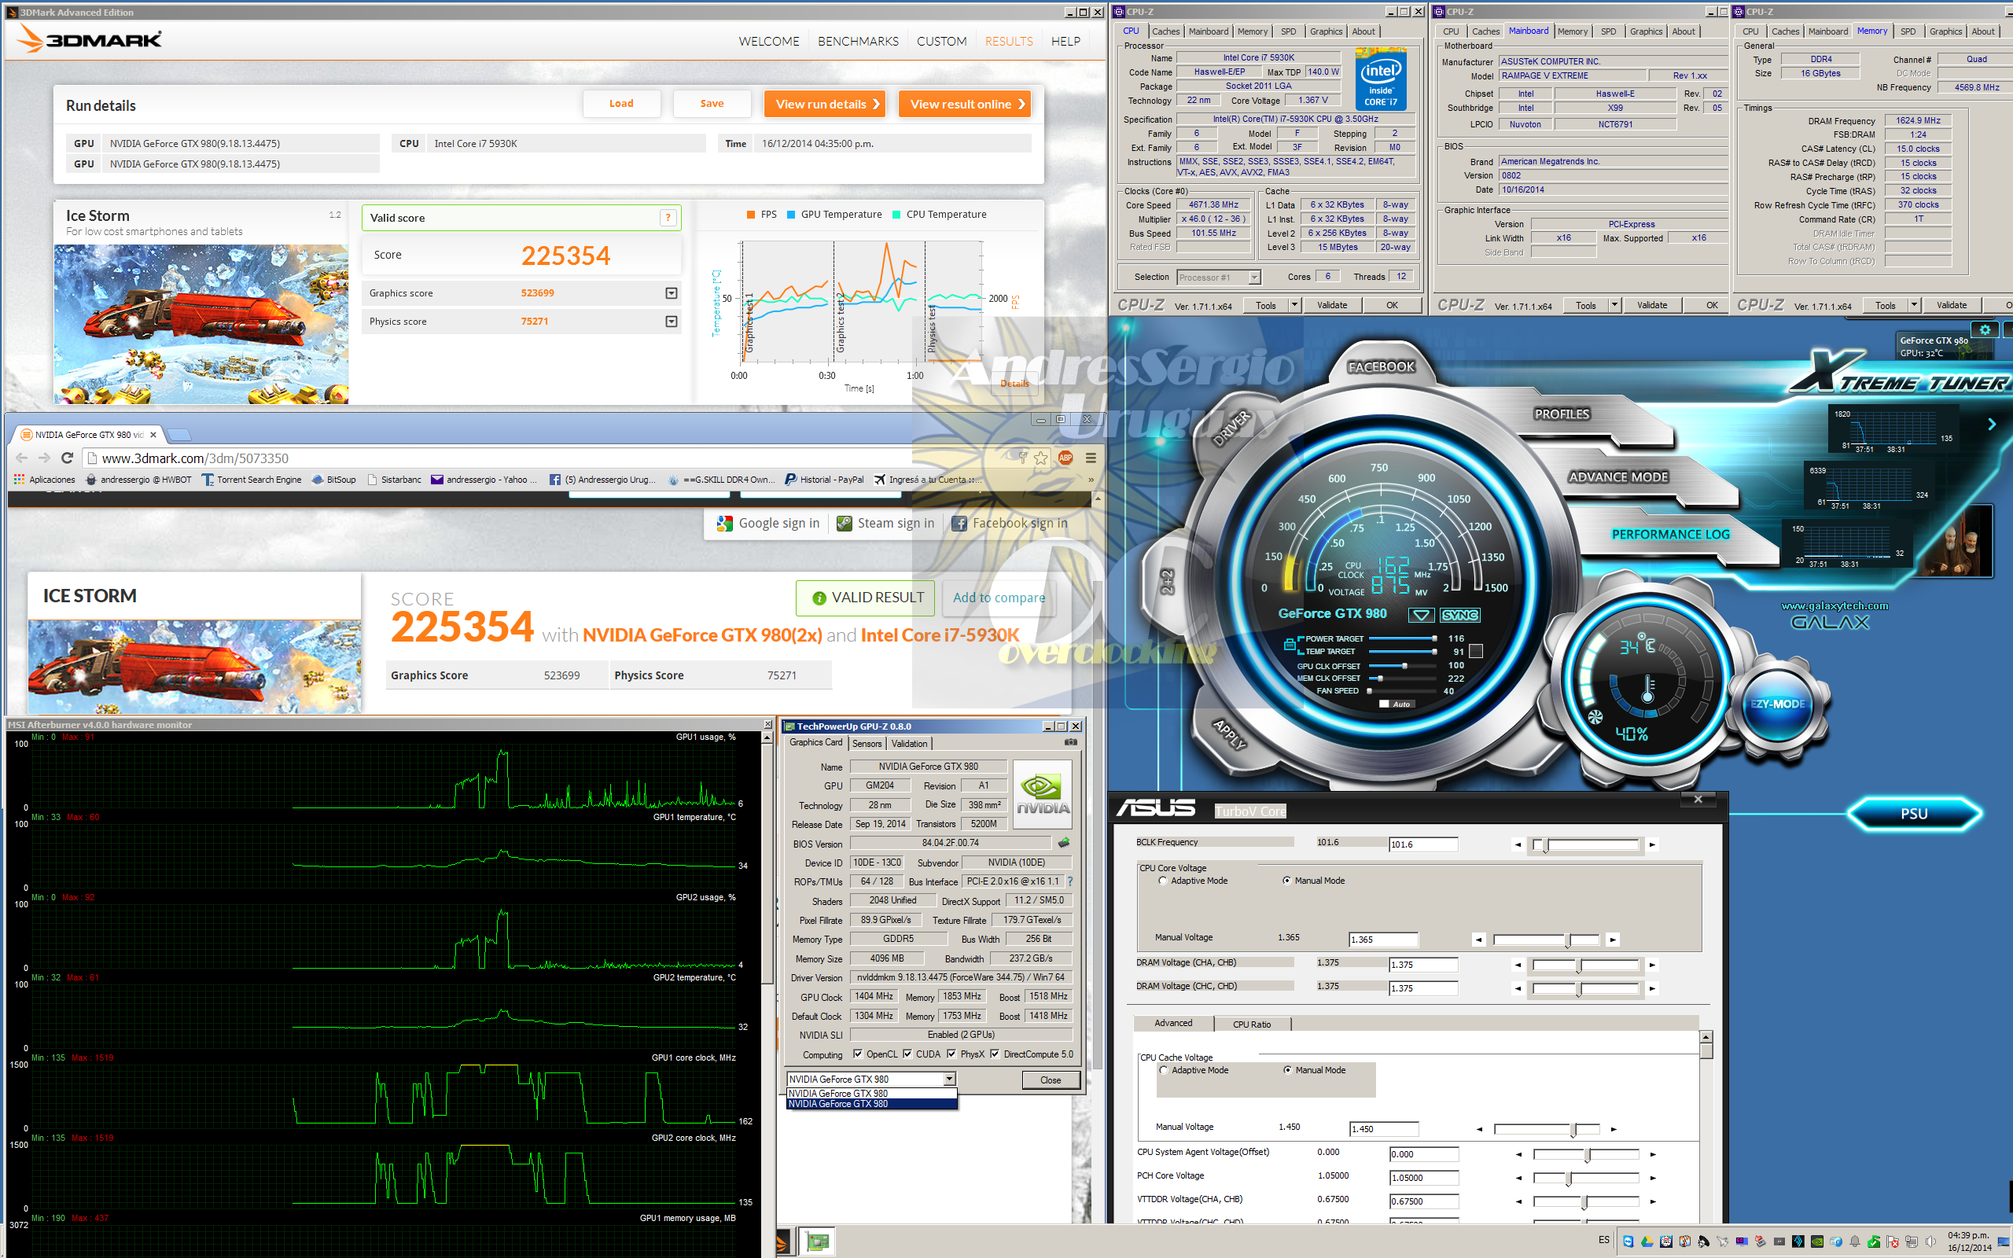Select Adaptive Mode for CPU Cache Voltage
2013x1258 pixels.
point(1164,1070)
